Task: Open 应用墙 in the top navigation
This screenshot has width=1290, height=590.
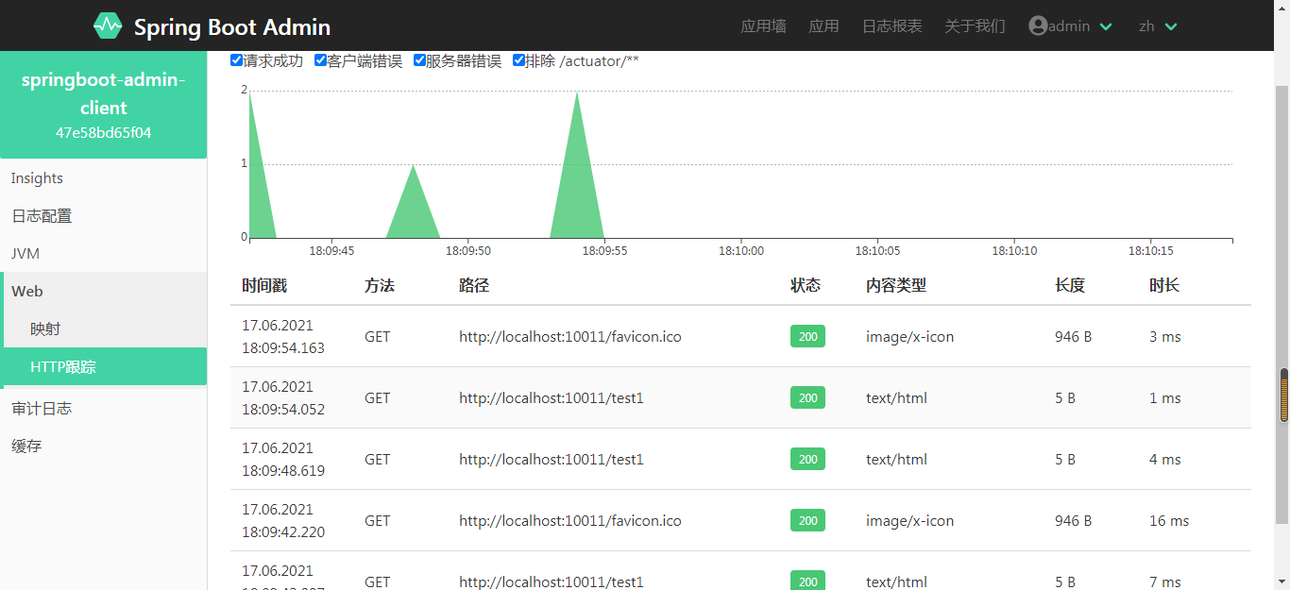Action: coord(763,26)
